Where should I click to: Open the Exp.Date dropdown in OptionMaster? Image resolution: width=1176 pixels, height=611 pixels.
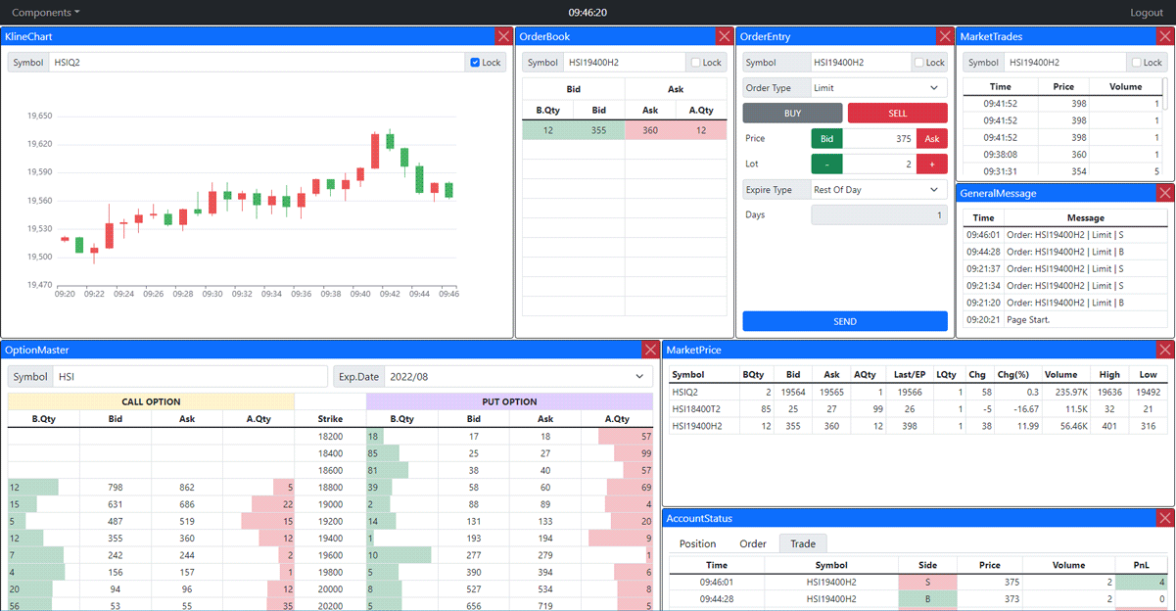click(x=518, y=377)
